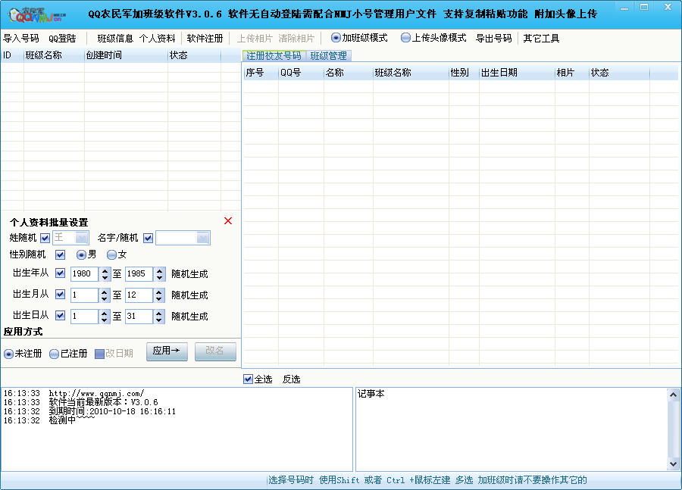Screen dimensions: 682x490
Task: Open 其它工具 menu
Action: click(x=540, y=39)
